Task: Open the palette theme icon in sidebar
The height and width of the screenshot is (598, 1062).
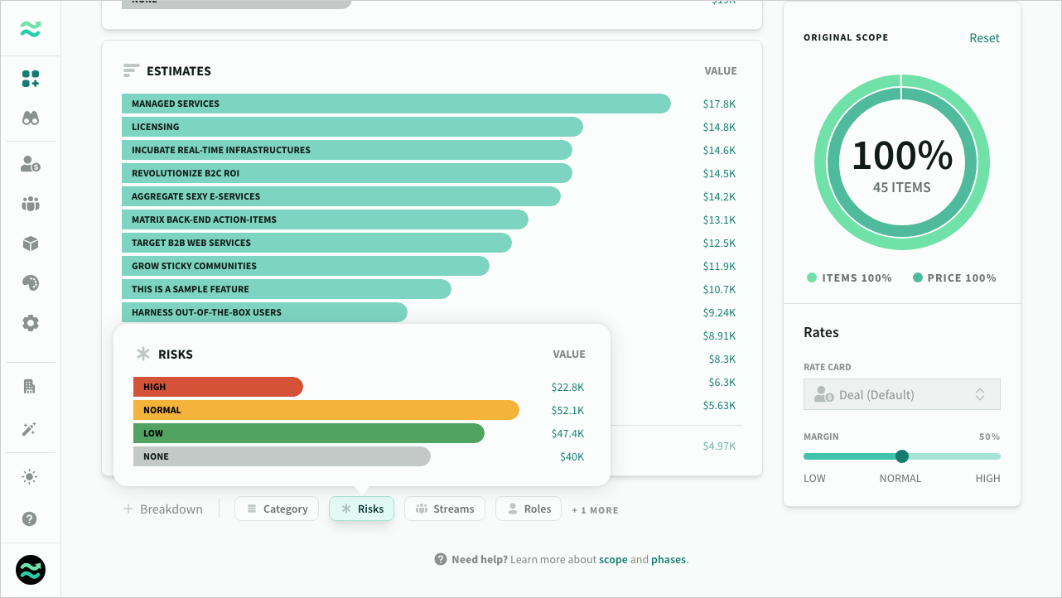Action: 30,283
